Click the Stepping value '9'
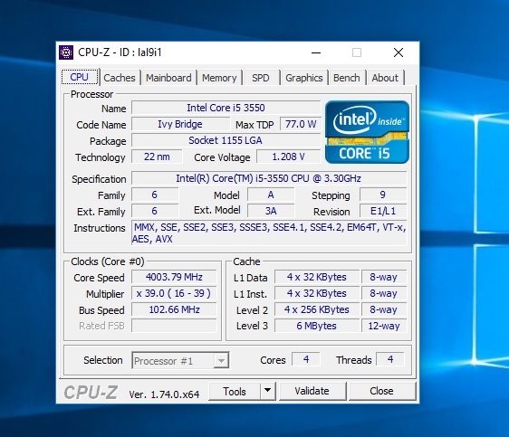The image size is (509, 437). pyautogui.click(x=383, y=195)
